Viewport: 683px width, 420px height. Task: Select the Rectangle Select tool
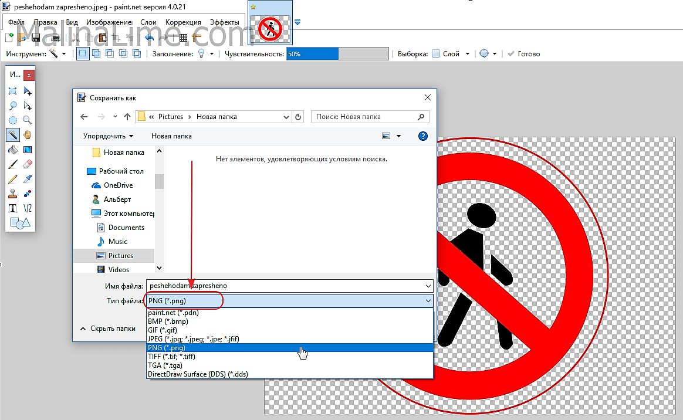12,91
